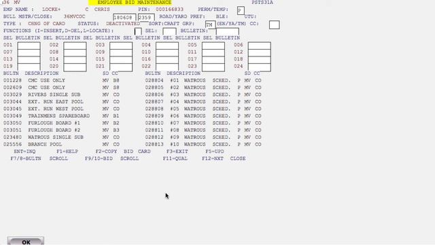Click bulletin selection box 014
The image size is (435, 245).
75,60
